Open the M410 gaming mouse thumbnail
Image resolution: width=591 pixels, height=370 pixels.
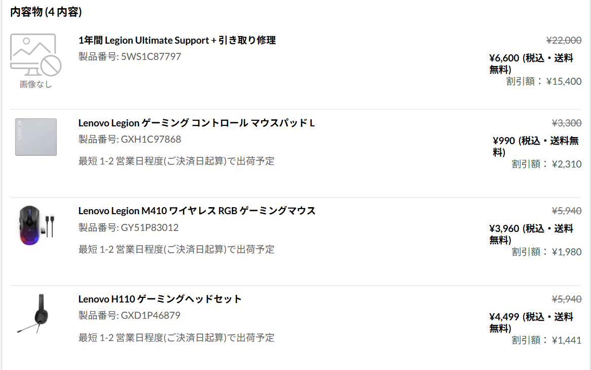(x=36, y=225)
